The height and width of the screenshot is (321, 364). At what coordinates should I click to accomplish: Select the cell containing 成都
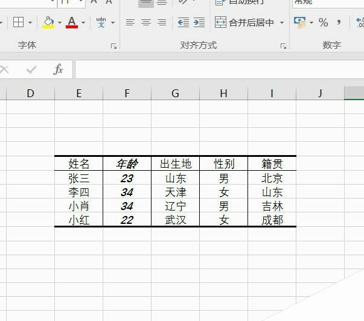272,220
